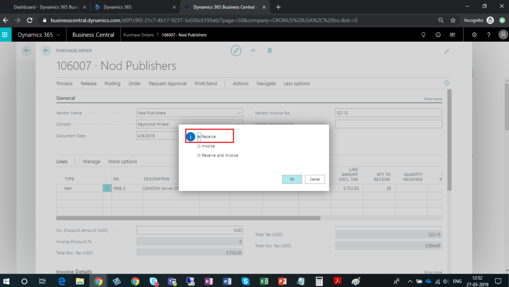Click the plus new document icon

point(253,51)
